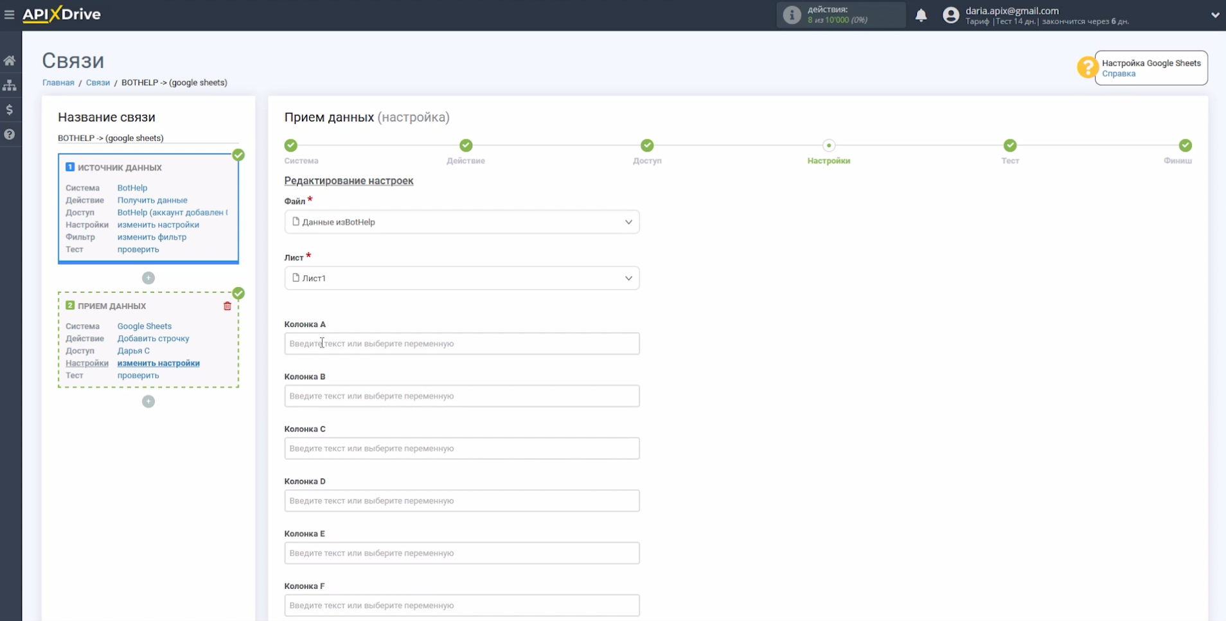The height and width of the screenshot is (621, 1226).
Task: Click проверить in source data block
Action: tap(138, 249)
